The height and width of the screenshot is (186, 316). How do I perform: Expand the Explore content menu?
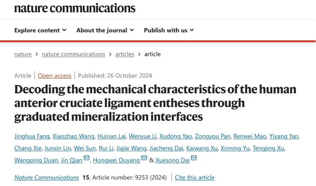pos(40,30)
